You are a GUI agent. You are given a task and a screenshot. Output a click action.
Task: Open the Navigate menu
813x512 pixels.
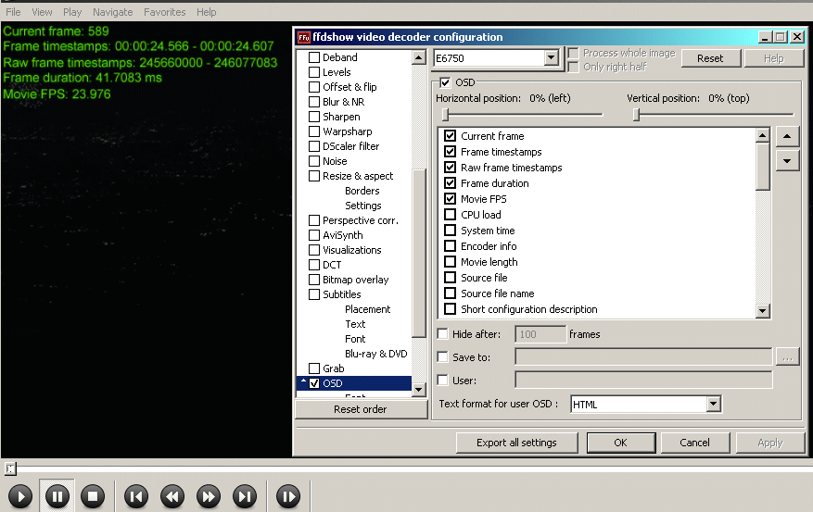coord(112,12)
